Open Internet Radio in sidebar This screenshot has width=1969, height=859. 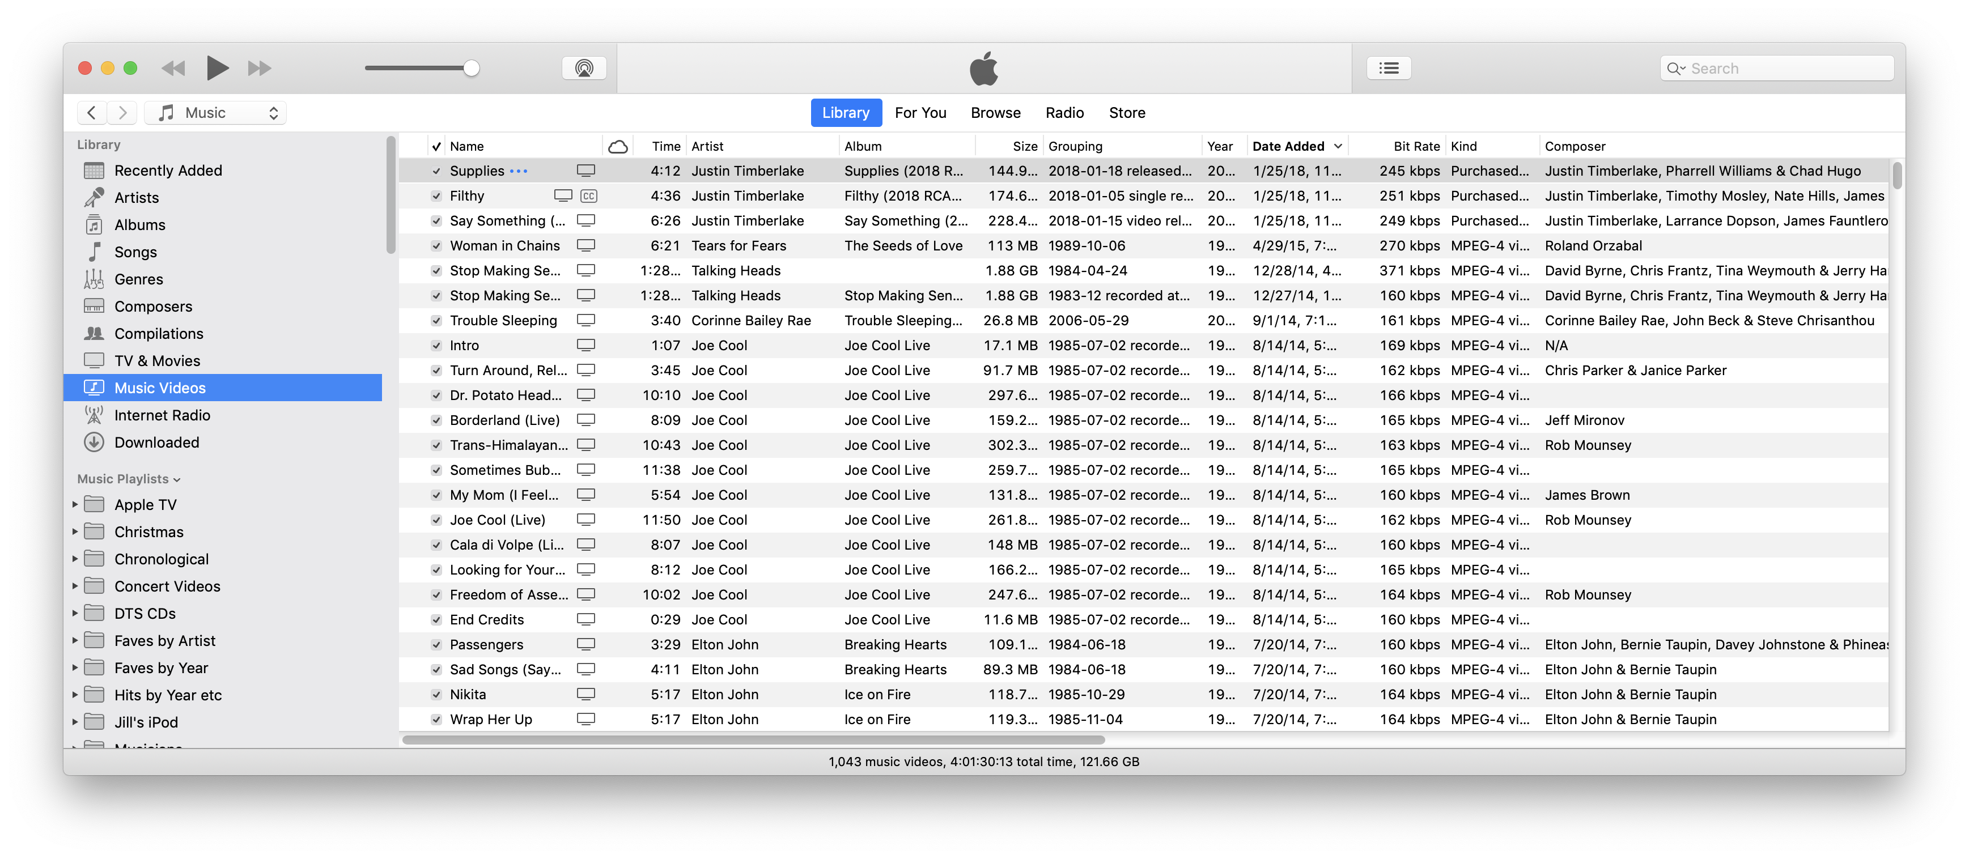[162, 415]
